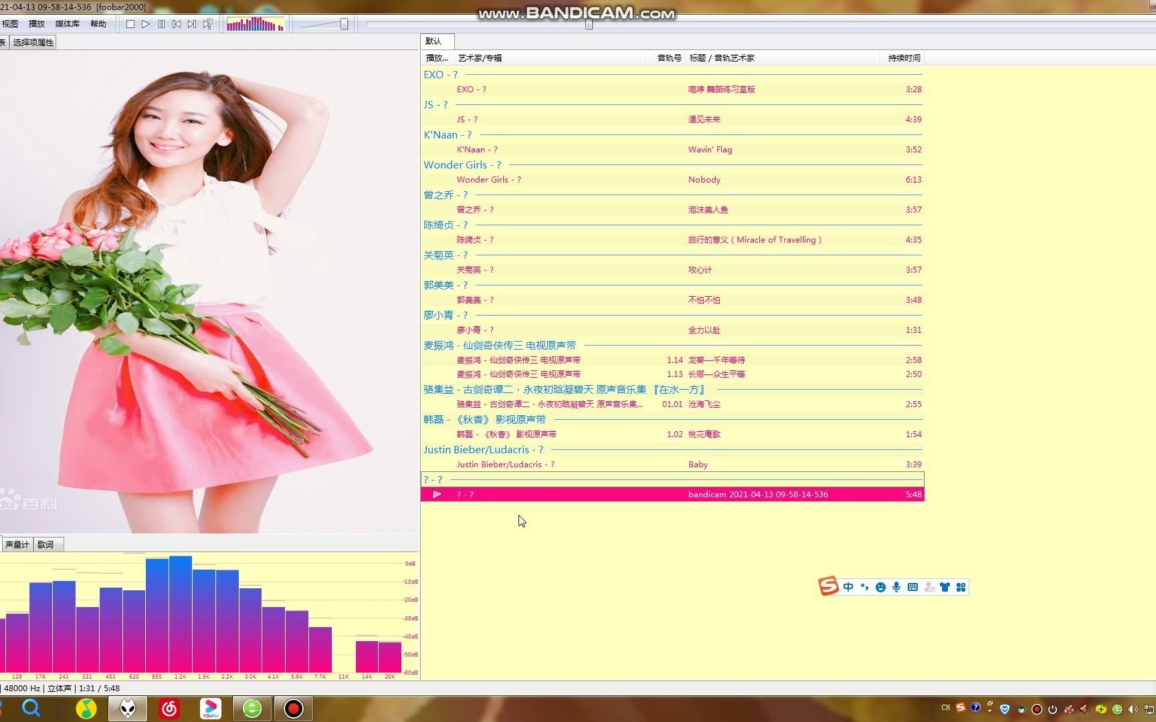Open the green browser icon in taskbar
1156x722 pixels.
click(x=252, y=708)
